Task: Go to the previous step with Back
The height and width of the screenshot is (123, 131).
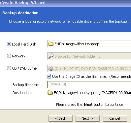Action: 60,118
